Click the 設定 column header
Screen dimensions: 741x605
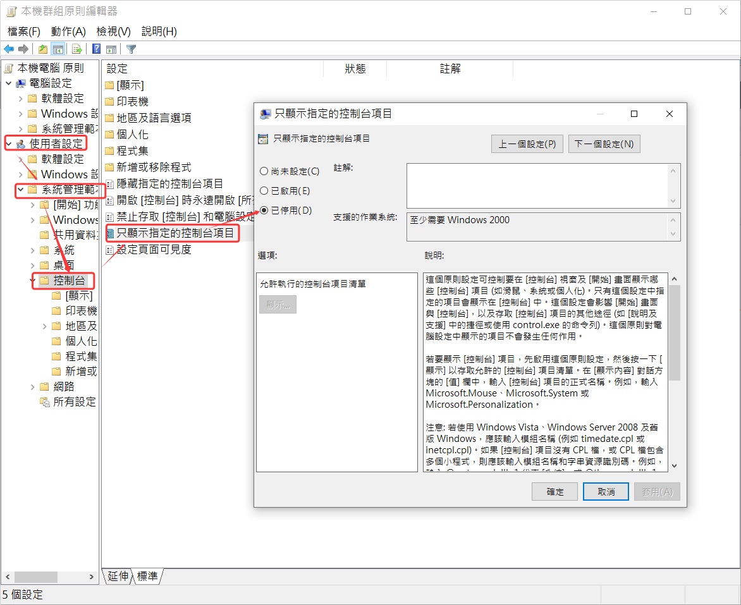(x=212, y=69)
